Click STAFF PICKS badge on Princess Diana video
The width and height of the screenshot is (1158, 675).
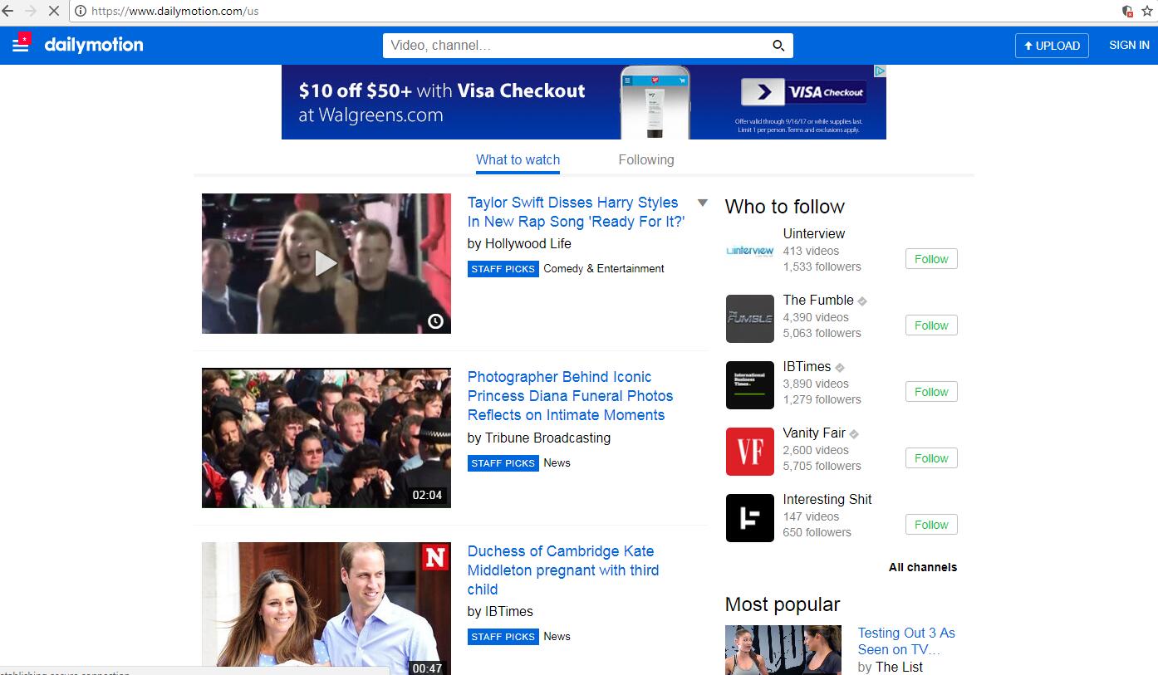click(x=503, y=463)
